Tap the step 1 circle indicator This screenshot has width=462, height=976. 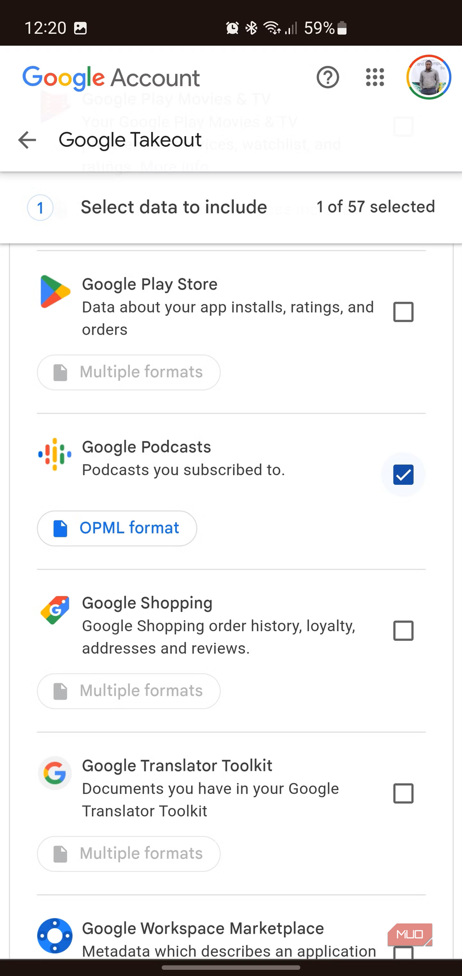pyautogui.click(x=40, y=208)
